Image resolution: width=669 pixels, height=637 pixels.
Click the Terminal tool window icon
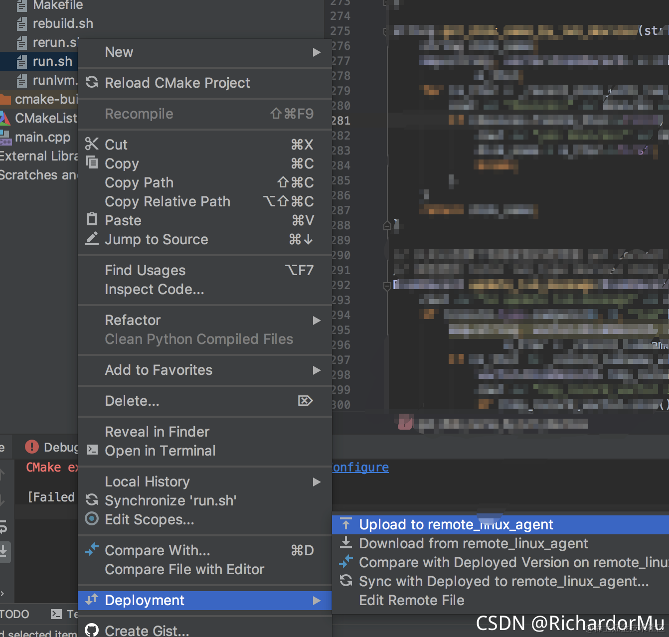tap(56, 614)
